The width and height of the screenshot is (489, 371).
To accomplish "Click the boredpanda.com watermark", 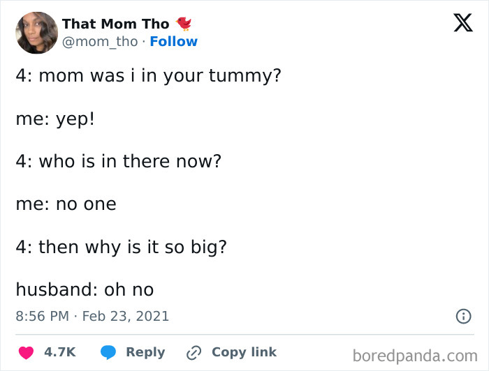I will [414, 356].
